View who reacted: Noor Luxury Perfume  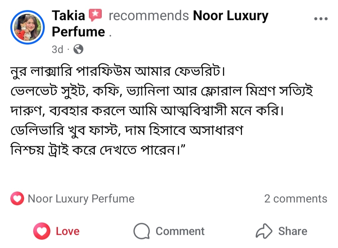point(81,199)
